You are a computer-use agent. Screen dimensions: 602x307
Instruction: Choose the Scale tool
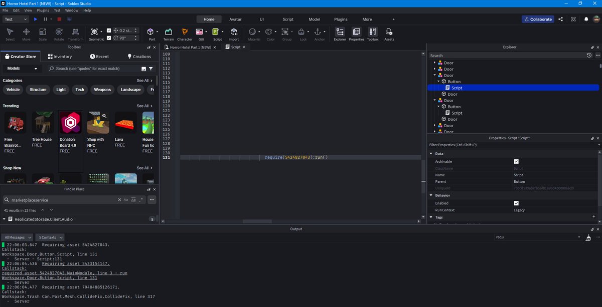(x=43, y=34)
